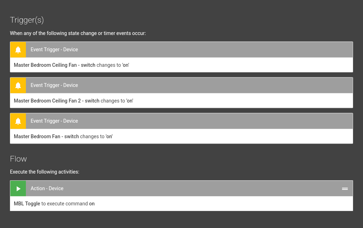Click 'When any of the following state change' text
Screen dimensions: 363x228
[78, 33]
